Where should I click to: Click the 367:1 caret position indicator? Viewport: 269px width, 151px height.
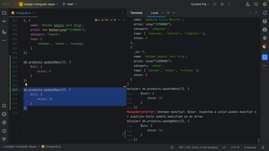pyautogui.click(x=198, y=147)
